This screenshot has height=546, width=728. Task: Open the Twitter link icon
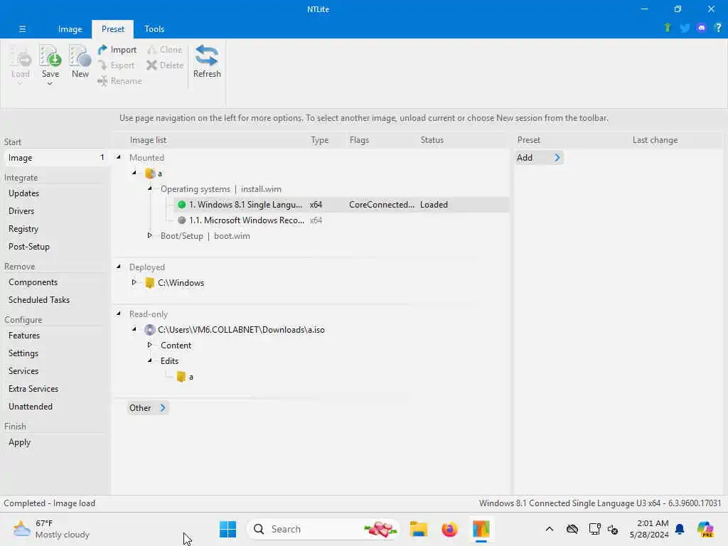(x=685, y=28)
